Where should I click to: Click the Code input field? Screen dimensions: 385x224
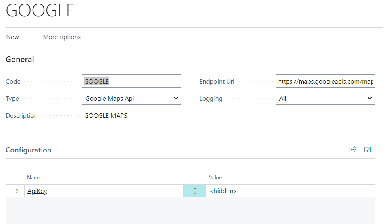pos(131,81)
